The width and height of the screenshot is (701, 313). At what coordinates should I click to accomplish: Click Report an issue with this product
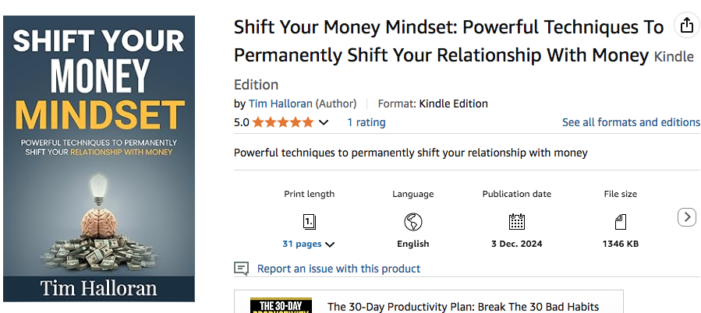(338, 269)
